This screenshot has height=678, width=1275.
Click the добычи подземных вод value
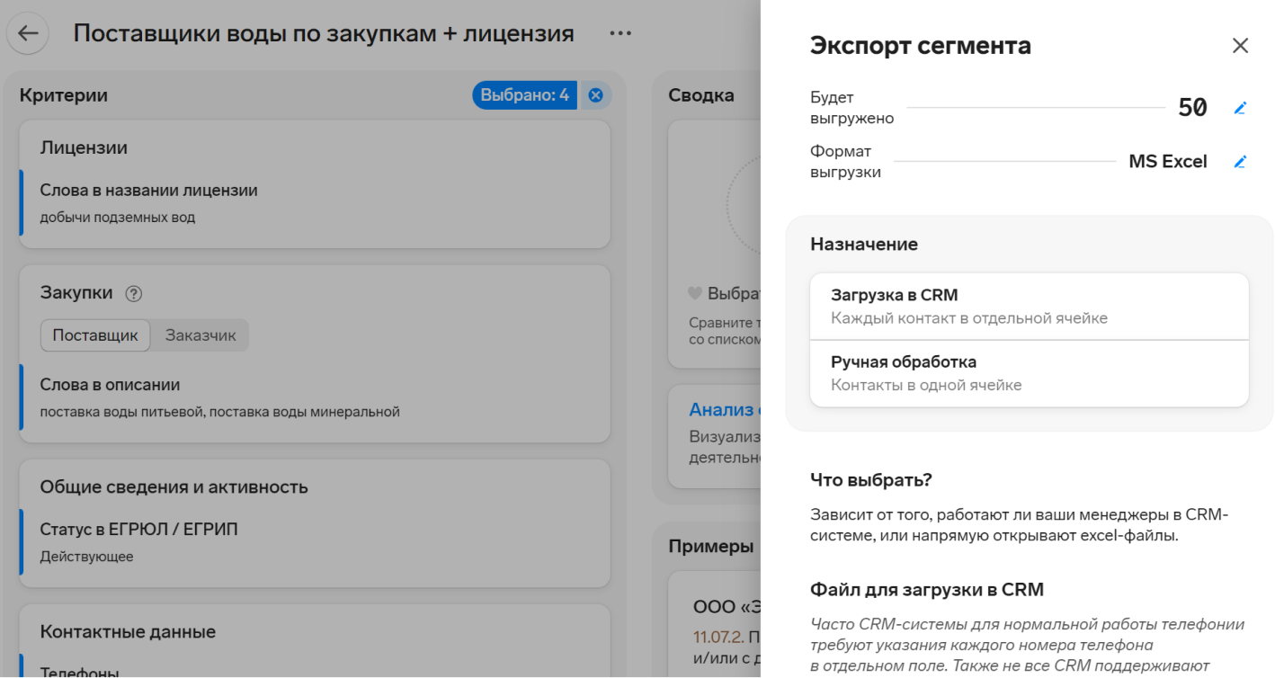click(118, 218)
